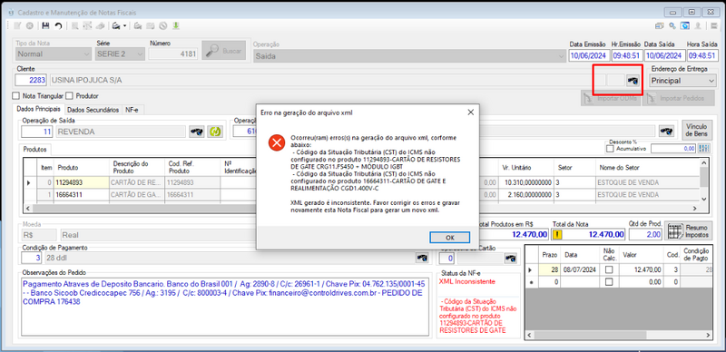This screenshot has height=352, width=726.
Task: Click binoculars icon left of Vínculo de Bens
Action: (666, 131)
